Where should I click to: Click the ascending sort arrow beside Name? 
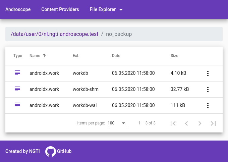pyautogui.click(x=44, y=56)
